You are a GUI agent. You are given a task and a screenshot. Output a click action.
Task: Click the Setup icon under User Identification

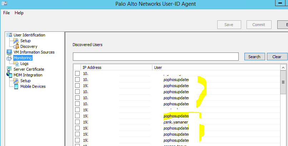point(16,41)
